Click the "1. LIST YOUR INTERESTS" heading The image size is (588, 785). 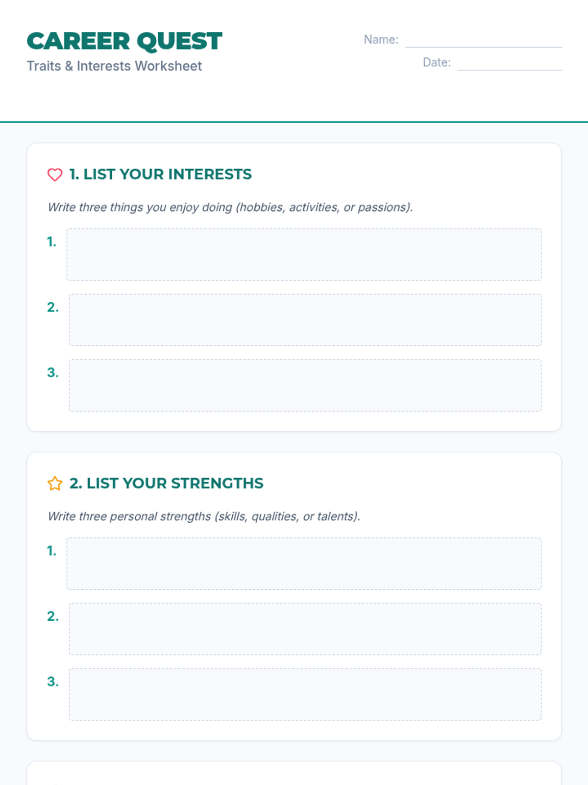pos(160,174)
